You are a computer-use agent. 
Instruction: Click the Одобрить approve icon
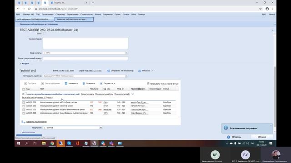coord(25,83)
